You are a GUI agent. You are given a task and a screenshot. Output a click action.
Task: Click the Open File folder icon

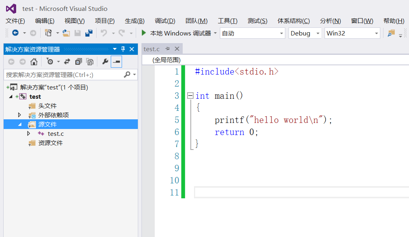tap(66, 33)
